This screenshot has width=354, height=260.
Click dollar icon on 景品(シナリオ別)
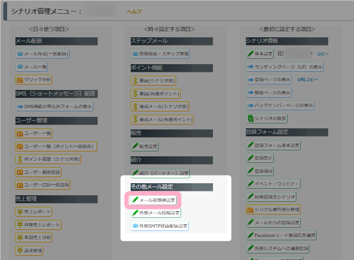134,80
